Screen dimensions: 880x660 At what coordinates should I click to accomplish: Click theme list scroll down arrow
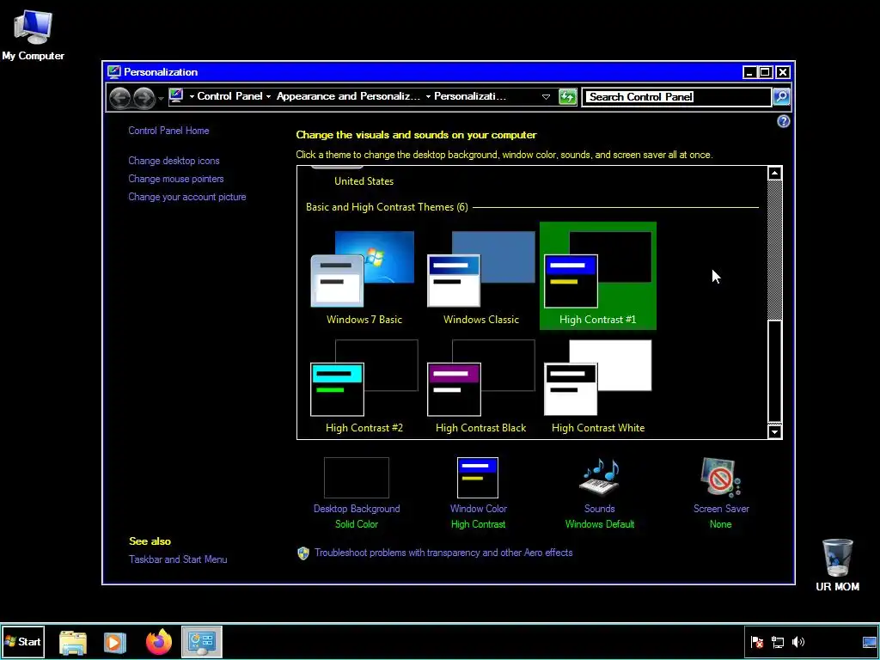point(774,431)
